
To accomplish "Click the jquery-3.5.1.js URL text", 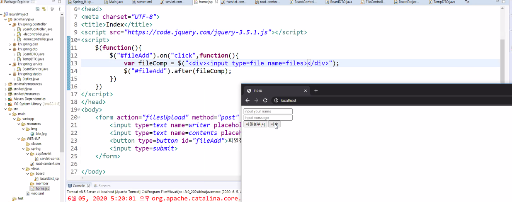I will pos(198,32).
